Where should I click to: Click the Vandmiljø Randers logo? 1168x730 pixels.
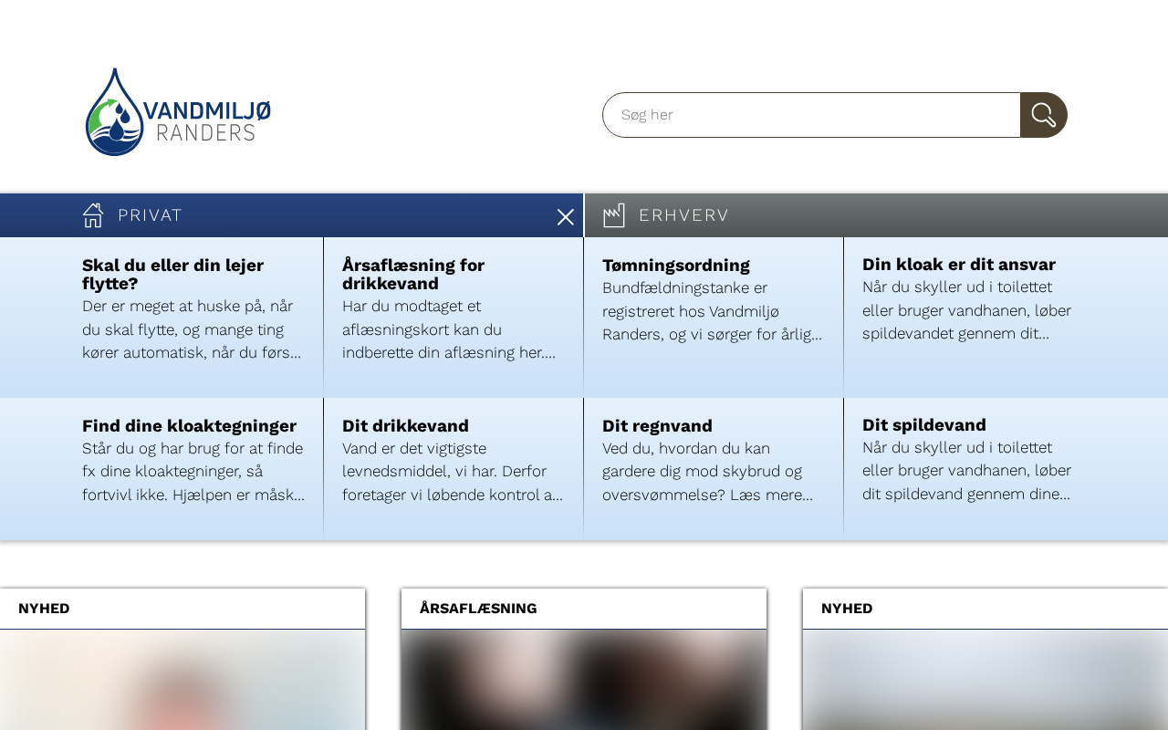point(178,111)
